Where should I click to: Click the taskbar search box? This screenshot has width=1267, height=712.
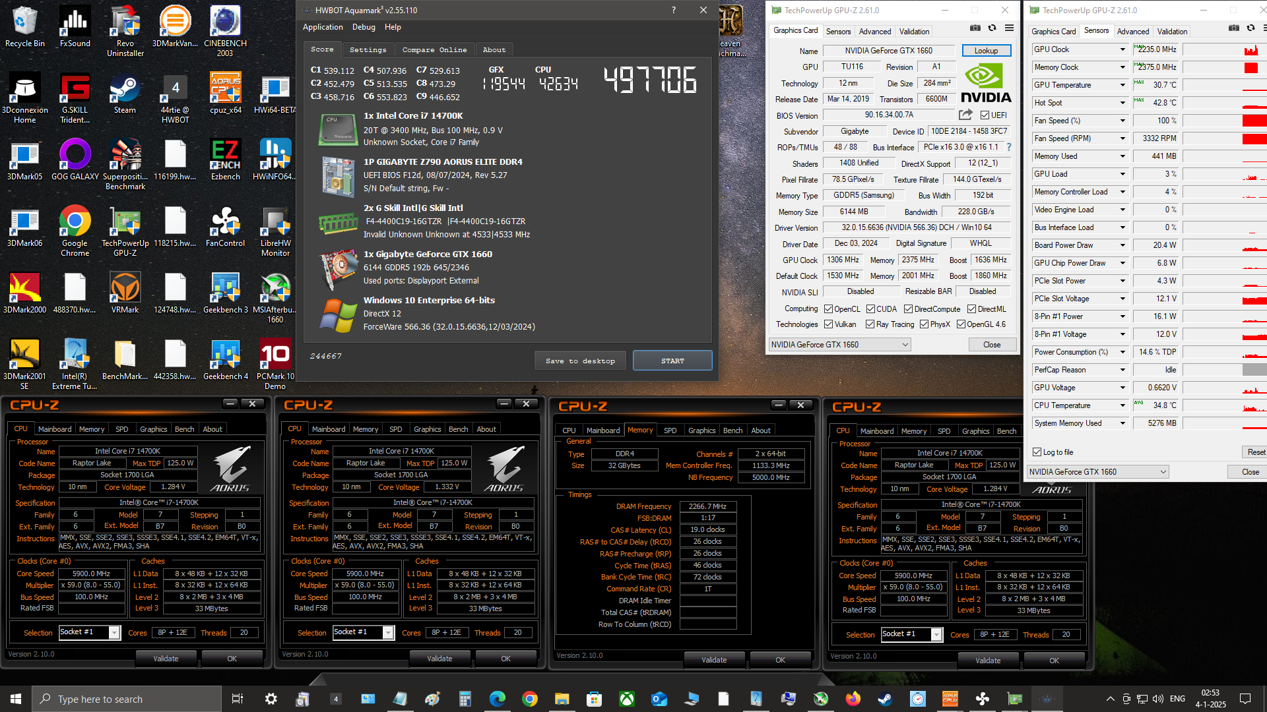(x=127, y=699)
